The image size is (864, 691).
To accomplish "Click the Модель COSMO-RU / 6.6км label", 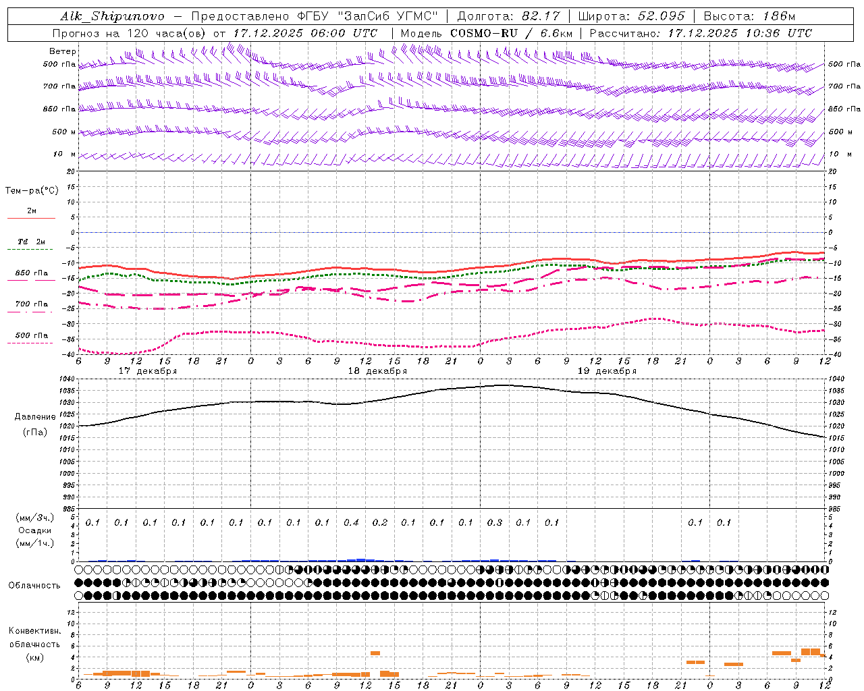I will coord(487,33).
